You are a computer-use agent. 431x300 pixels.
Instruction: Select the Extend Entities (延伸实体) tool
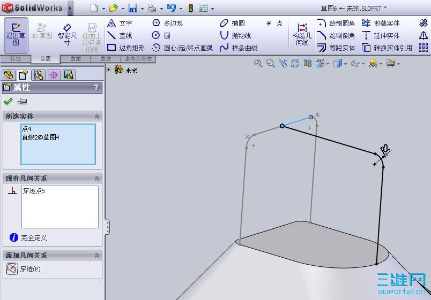[x=381, y=35]
